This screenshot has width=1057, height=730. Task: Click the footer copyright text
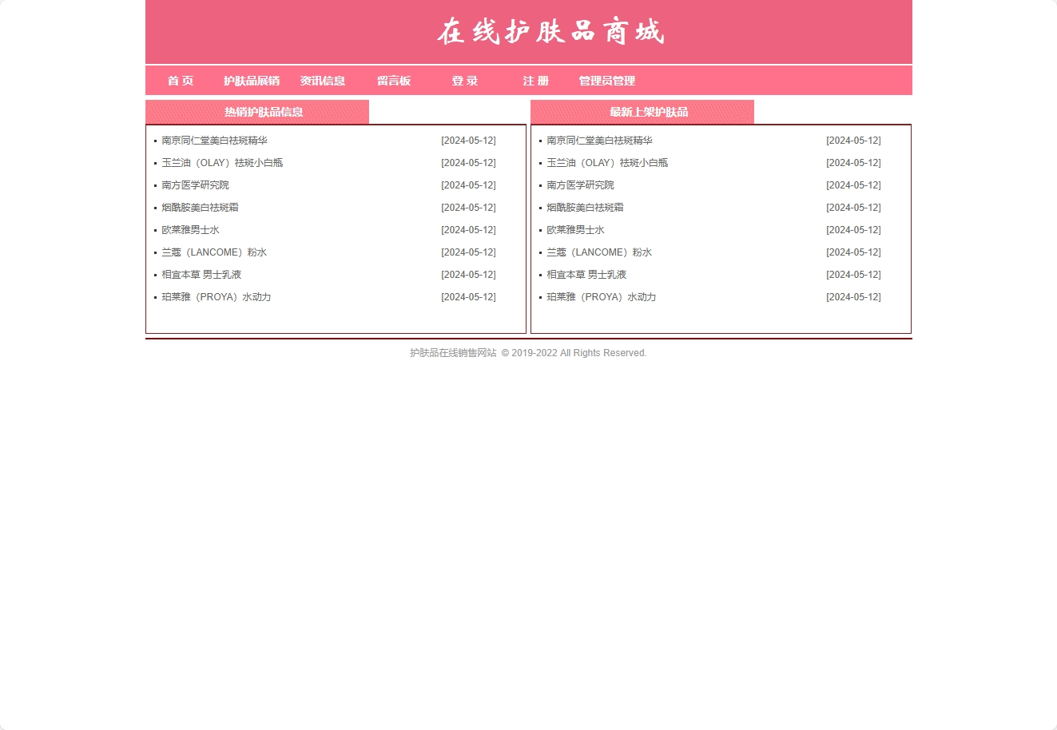[528, 352]
